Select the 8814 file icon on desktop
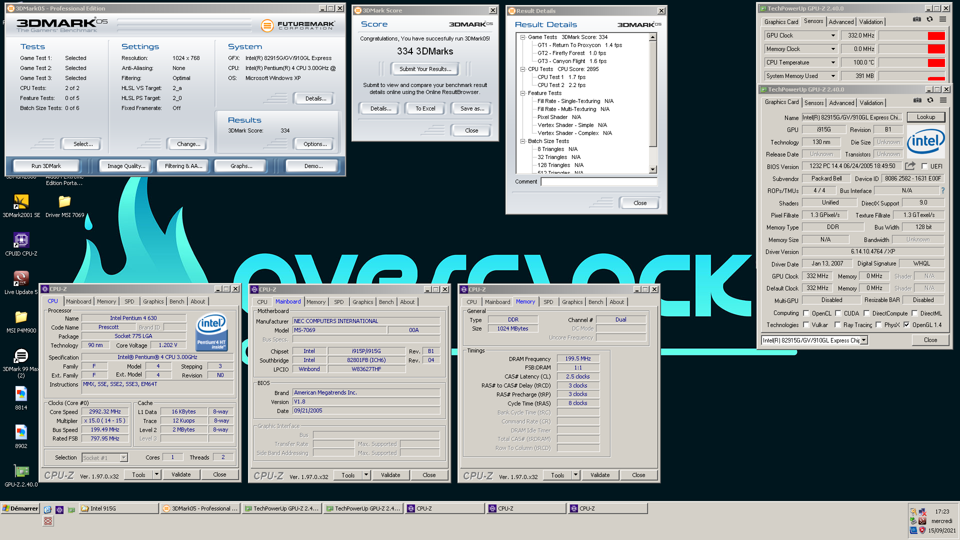This screenshot has height=540, width=960. (21, 398)
